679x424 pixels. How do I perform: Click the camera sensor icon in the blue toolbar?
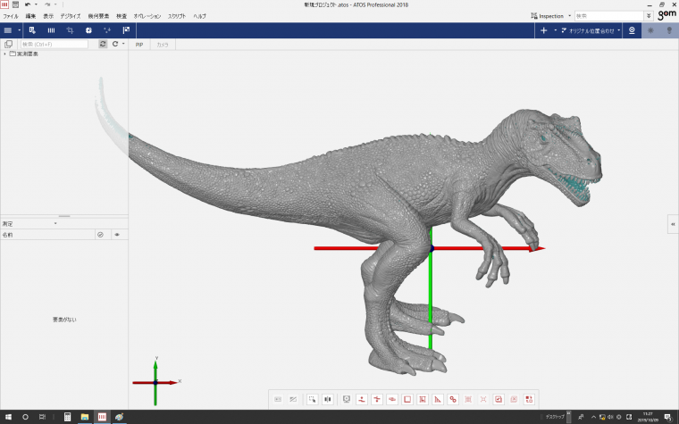632,30
